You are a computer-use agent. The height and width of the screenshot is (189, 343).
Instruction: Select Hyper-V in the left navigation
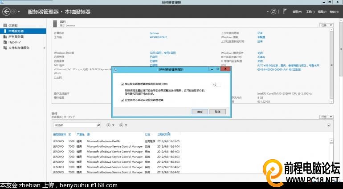click(x=14, y=42)
